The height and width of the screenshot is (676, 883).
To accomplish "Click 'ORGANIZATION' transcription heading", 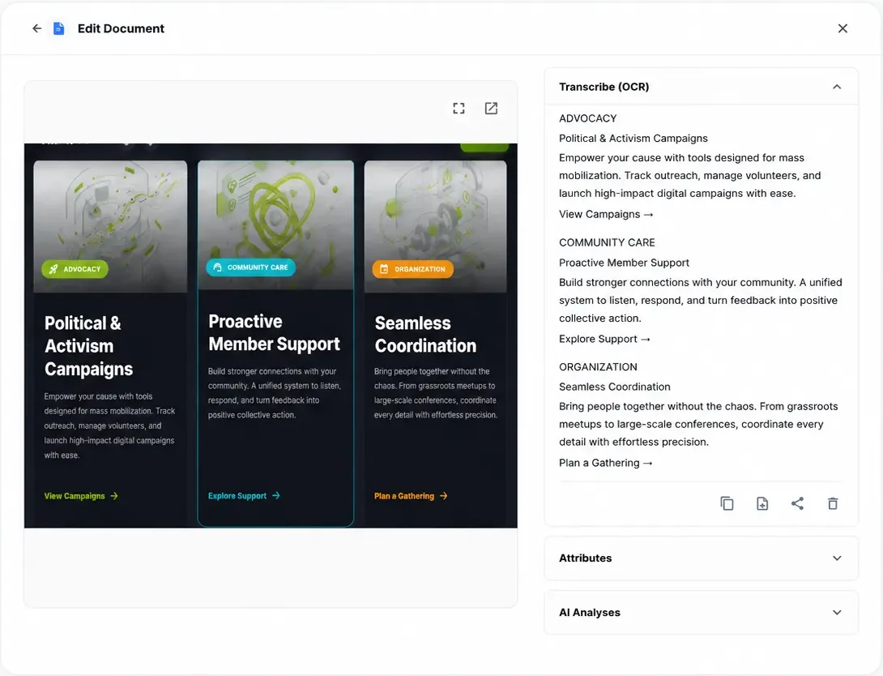I will [598, 366].
